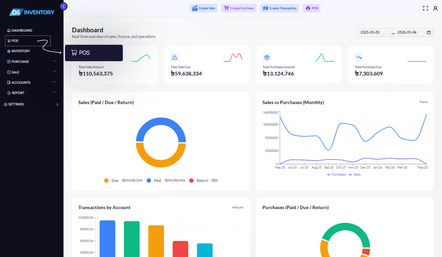Screen dimensions: 442x257
Task: Click the Total Purchase Due trend-down icon
Action: point(359,57)
